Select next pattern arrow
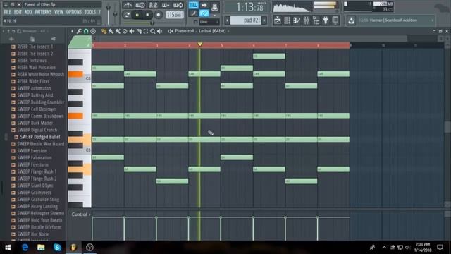Image resolution: width=451 pixels, height=254 pixels. tap(264, 20)
